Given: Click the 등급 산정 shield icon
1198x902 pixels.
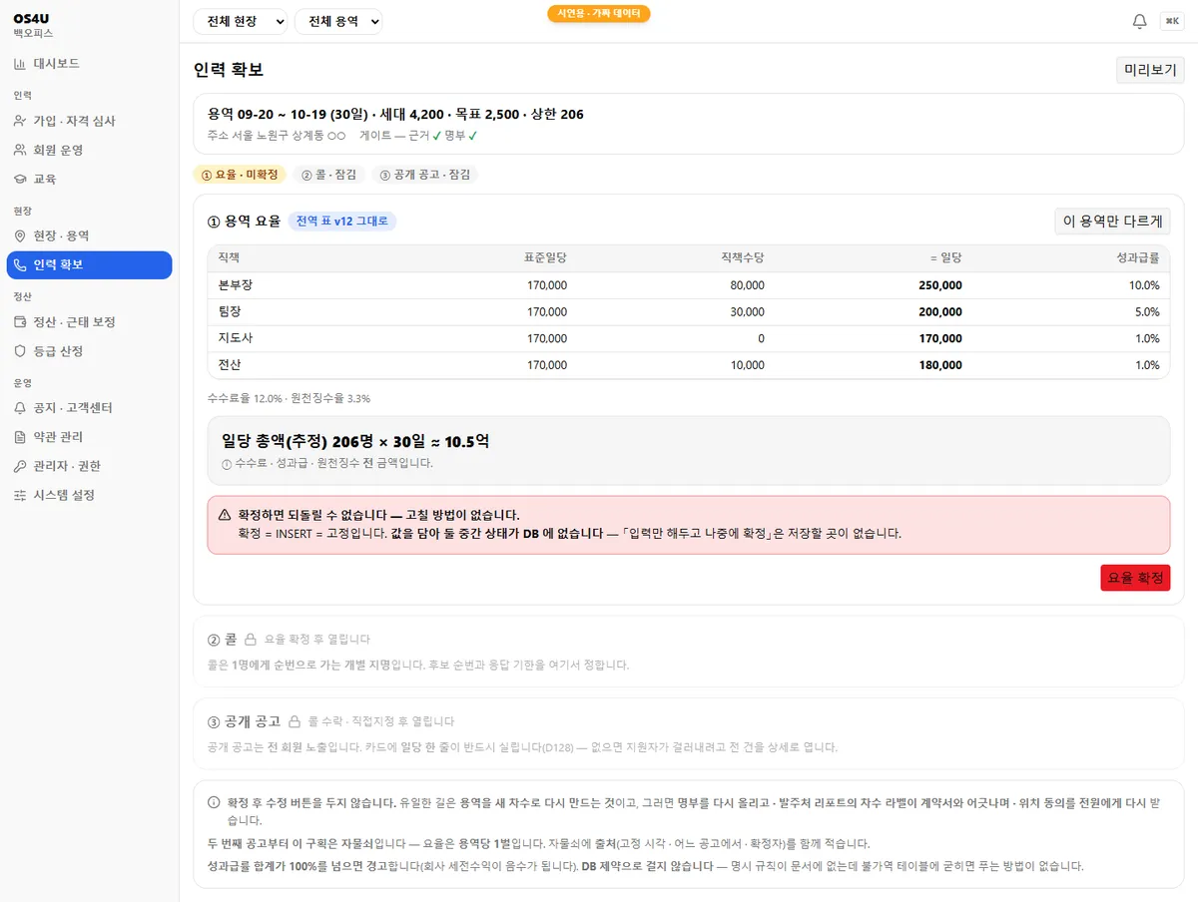Looking at the screenshot, I should pyautogui.click(x=20, y=351).
